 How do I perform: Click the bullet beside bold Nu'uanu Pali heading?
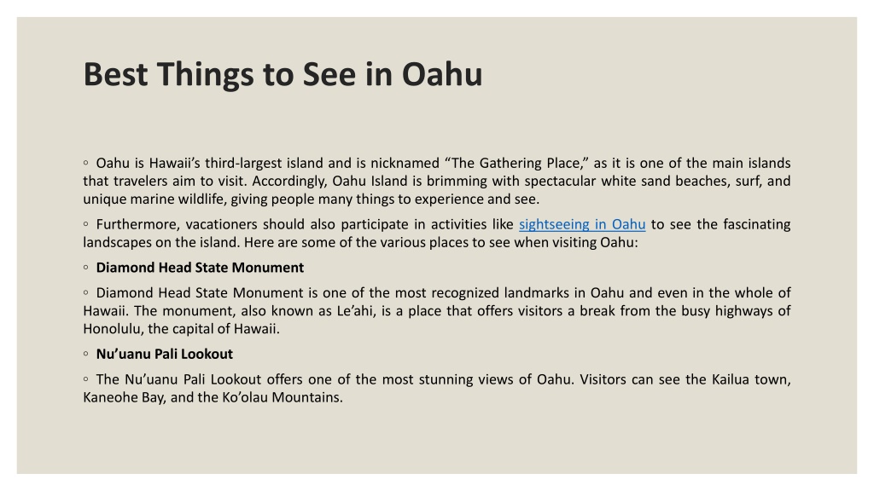coord(86,354)
